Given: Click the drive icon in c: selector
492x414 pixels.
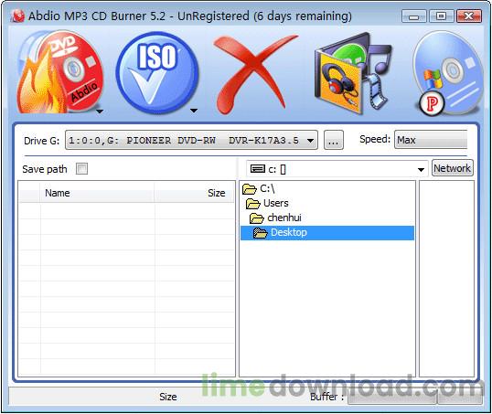Looking at the screenshot, I should [x=258, y=169].
